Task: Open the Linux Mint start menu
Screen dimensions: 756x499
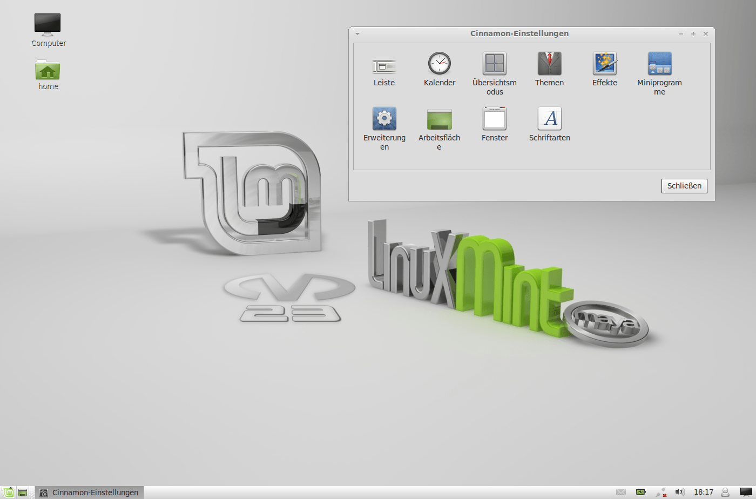Action: pos(8,492)
